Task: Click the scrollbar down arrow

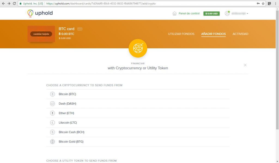Action: [277, 161]
